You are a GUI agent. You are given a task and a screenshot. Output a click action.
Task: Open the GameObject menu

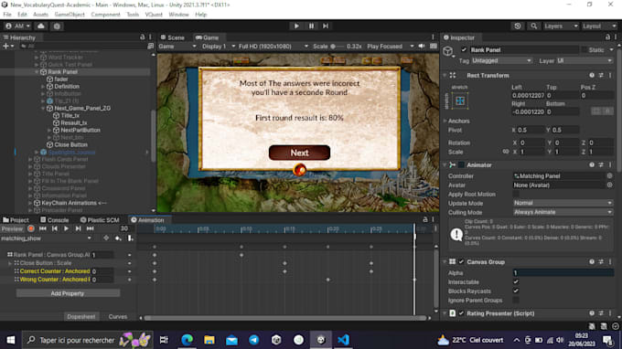tap(70, 15)
